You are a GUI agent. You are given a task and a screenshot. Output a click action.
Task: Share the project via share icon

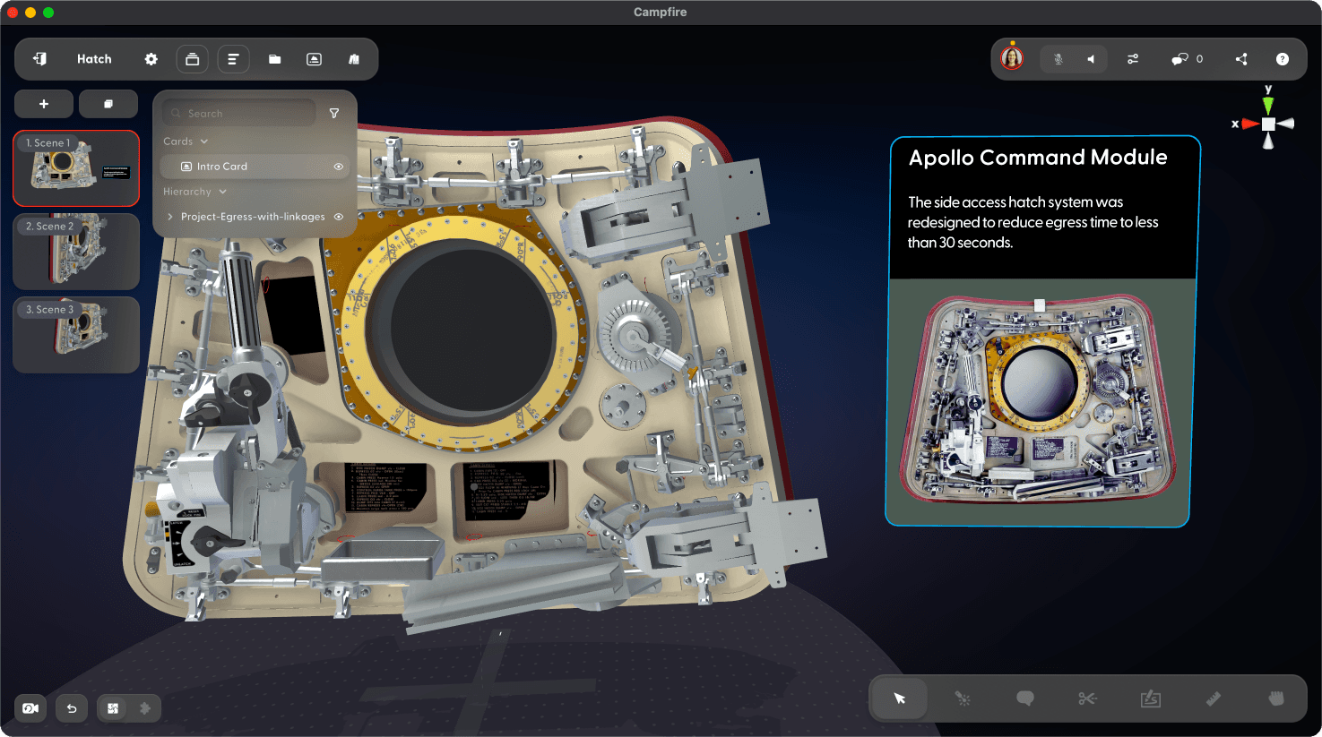(x=1241, y=59)
